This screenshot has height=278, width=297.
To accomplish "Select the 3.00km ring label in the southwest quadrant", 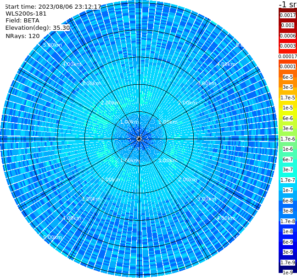I will (x=91, y=199).
